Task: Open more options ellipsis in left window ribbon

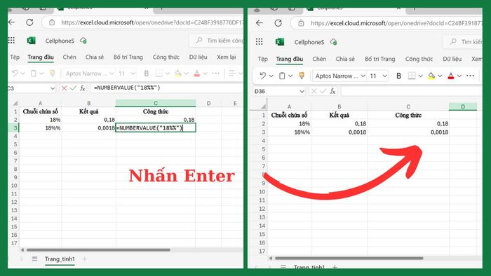Action: 215,73
